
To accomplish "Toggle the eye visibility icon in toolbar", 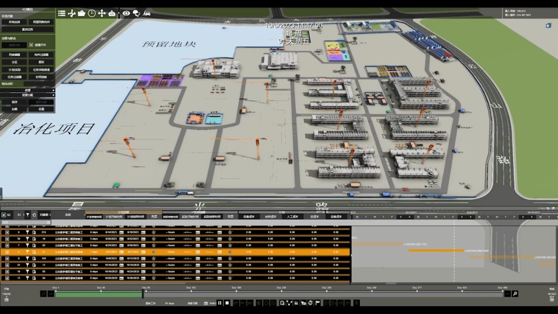I will (x=126, y=13).
